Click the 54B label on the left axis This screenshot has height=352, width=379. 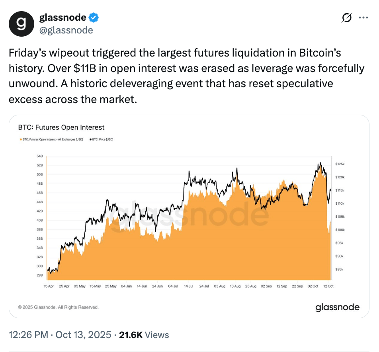(39, 156)
